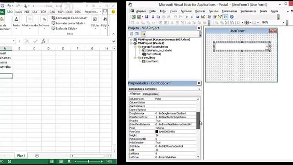The width and height of the screenshot is (293, 165).
Task: Open the Properties Window toolbar icon
Action: pos(215,17)
